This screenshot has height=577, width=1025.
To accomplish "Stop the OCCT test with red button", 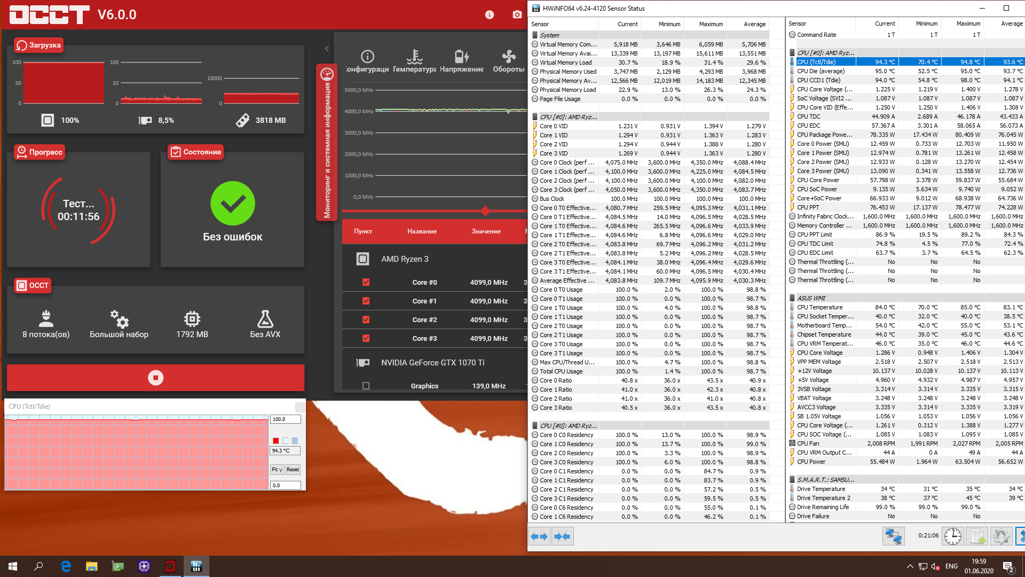I will point(155,378).
